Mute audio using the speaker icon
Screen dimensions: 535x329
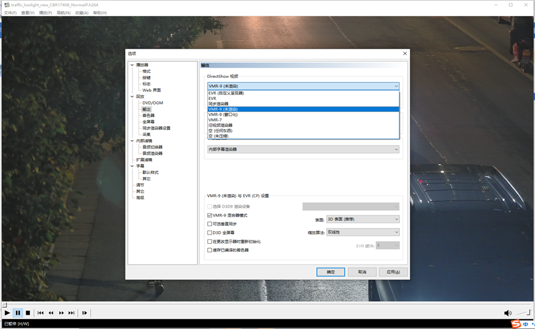(508, 313)
